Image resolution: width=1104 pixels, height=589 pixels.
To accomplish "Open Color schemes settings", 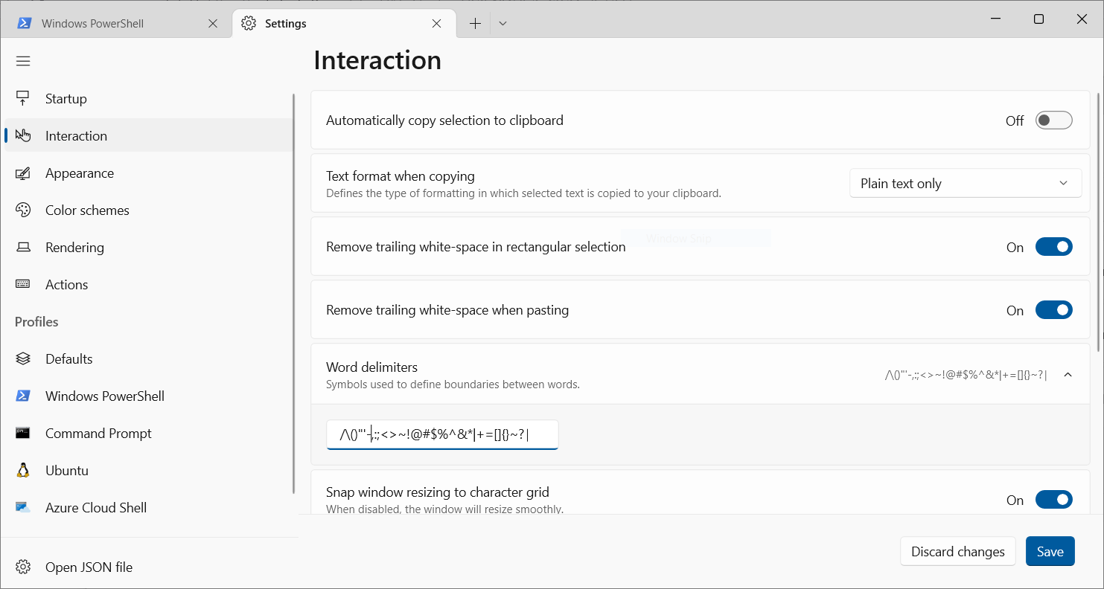I will point(87,210).
